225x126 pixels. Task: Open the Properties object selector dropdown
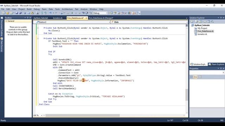coord(223,72)
